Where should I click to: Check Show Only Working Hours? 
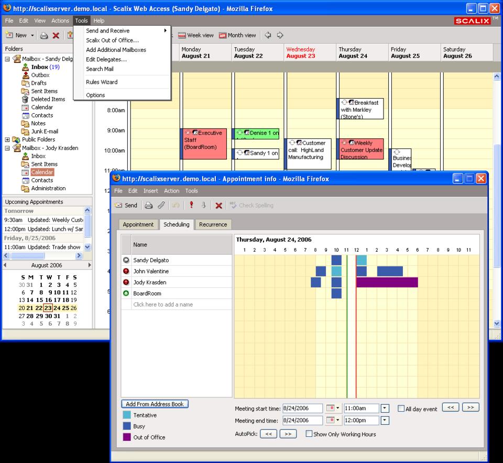coord(309,434)
